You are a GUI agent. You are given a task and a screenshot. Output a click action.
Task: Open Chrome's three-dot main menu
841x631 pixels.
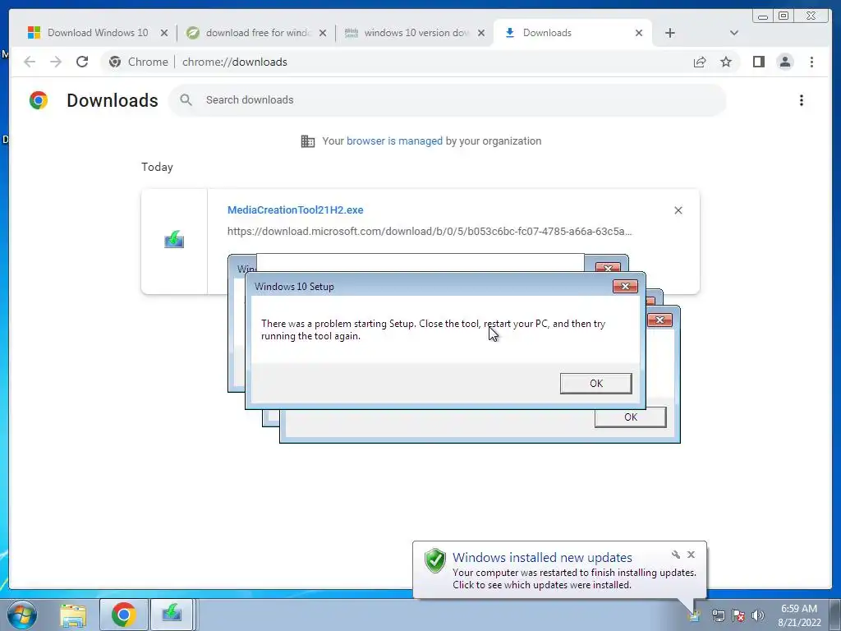pos(811,62)
